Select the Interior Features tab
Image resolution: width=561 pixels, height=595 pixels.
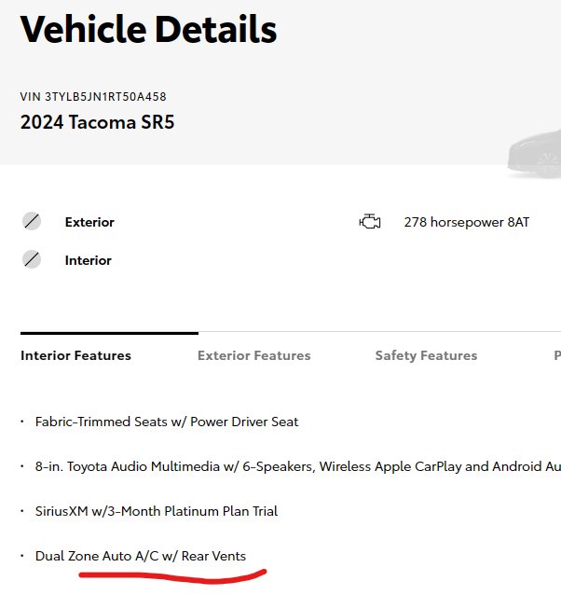[x=75, y=355]
